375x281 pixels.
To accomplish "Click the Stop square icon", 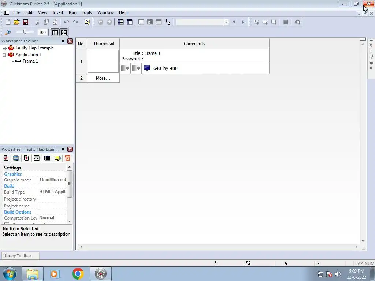I will [x=286, y=22].
